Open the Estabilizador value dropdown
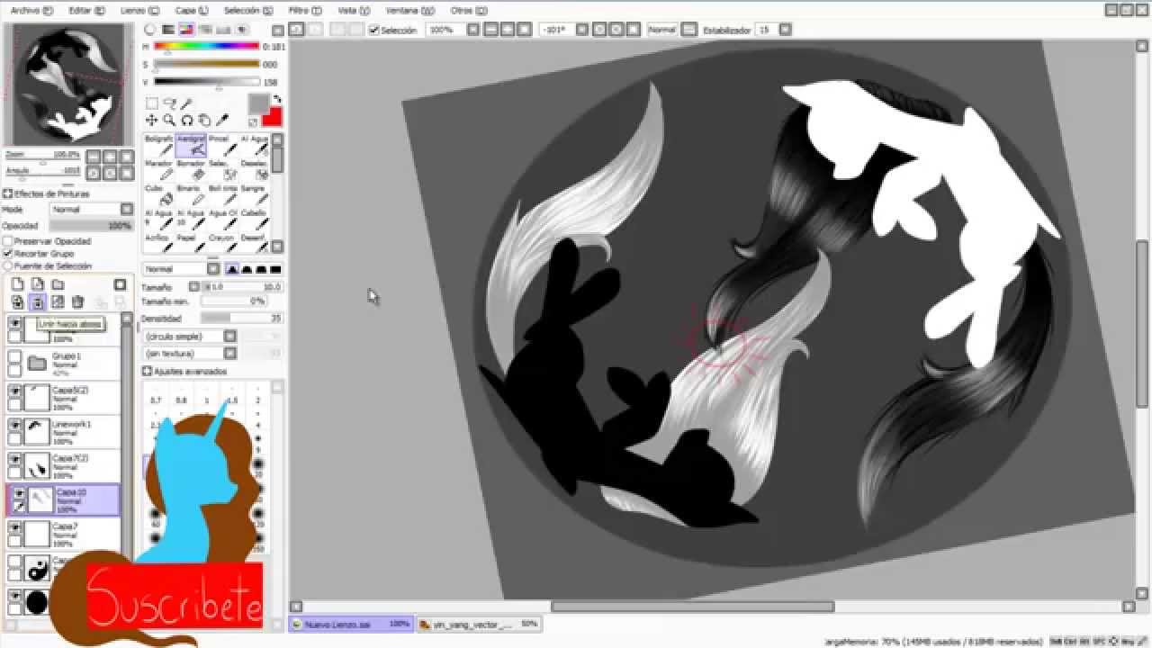 [x=785, y=30]
